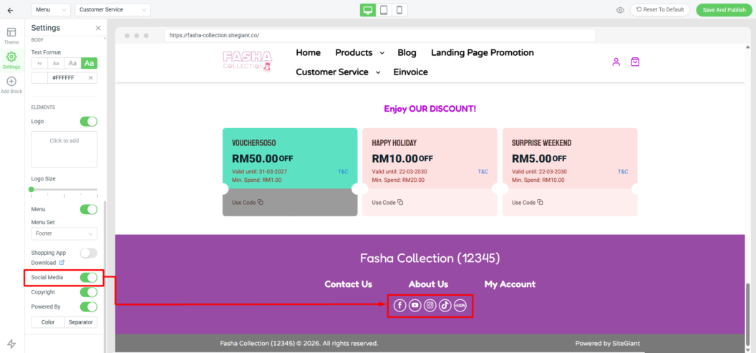The width and height of the screenshot is (756, 353).
Task: Switch to desktop preview mode
Action: click(368, 10)
